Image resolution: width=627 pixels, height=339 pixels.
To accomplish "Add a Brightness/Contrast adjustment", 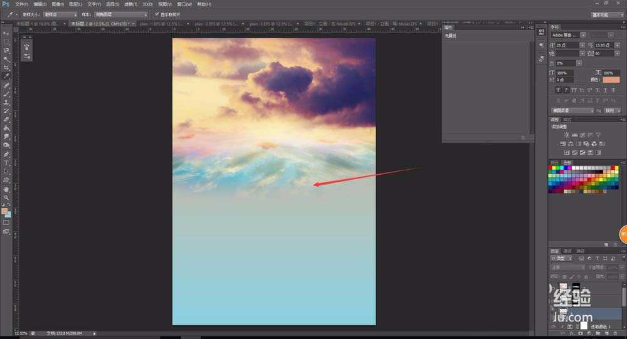I will pyautogui.click(x=566, y=135).
